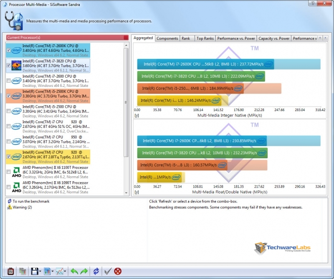Click the bar chart view toolbar icon
Viewport: 334px width, 279px height.
click(47, 271)
